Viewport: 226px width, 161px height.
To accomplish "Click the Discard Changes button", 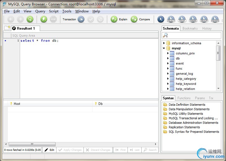I will [x=98, y=150].
